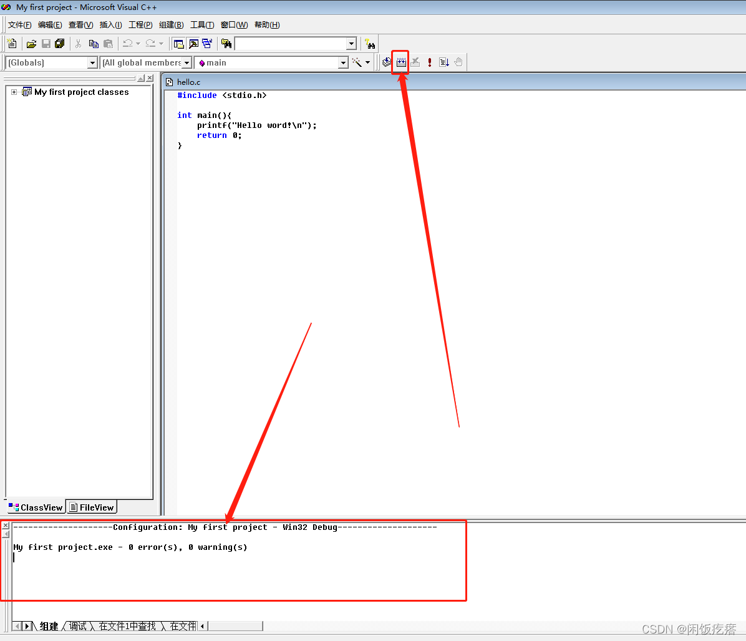Click the printf("Hello word!\n"); code line

[x=257, y=125]
